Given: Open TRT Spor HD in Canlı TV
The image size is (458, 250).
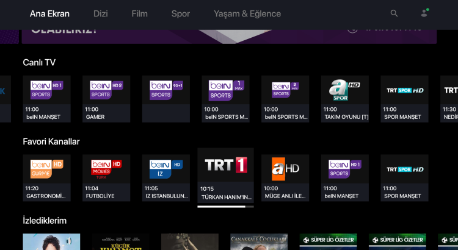Looking at the screenshot, I should 404,99.
